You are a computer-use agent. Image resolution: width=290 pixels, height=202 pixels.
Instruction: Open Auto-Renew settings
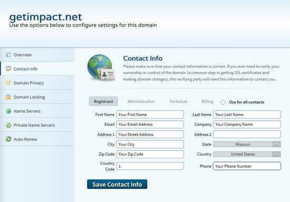[x=37, y=139]
